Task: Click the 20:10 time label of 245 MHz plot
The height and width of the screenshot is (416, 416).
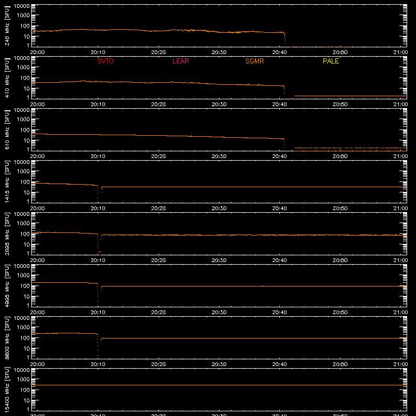Action: [x=98, y=53]
